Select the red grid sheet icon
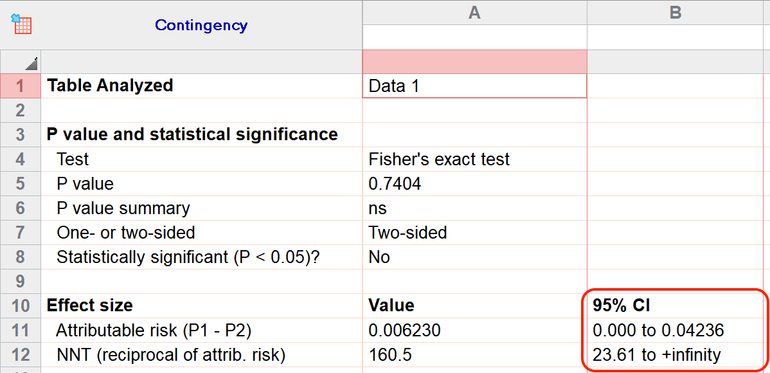The image size is (770, 373). (x=23, y=26)
